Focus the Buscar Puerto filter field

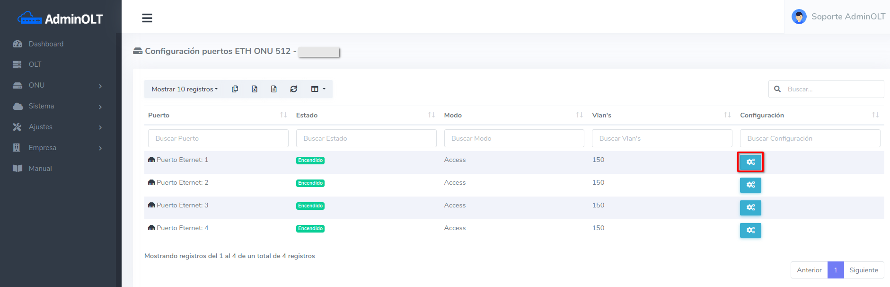[218, 138]
